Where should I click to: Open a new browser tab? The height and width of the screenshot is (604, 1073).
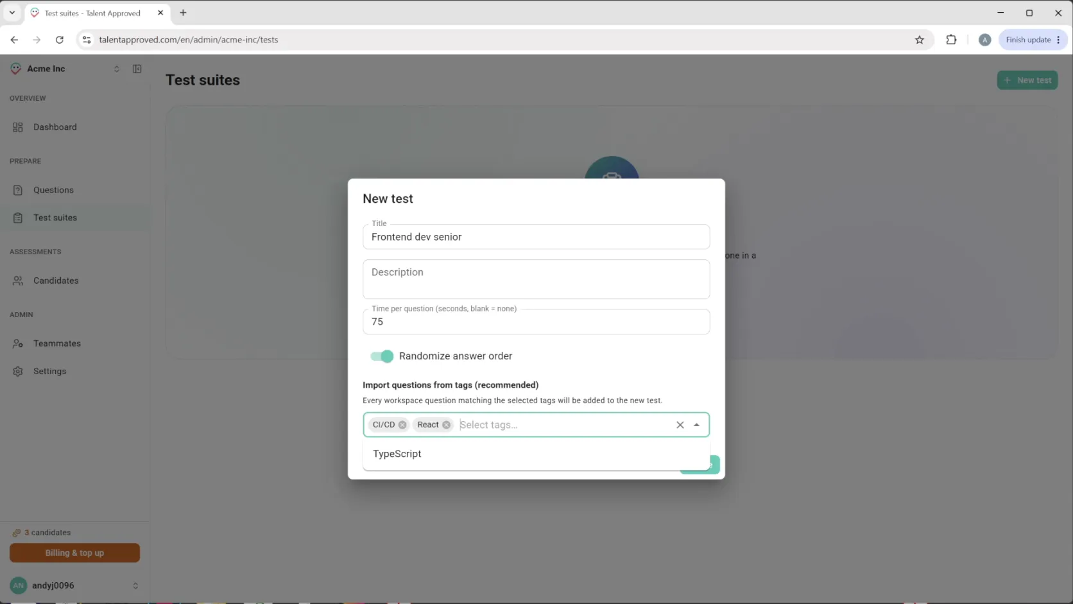click(x=183, y=13)
